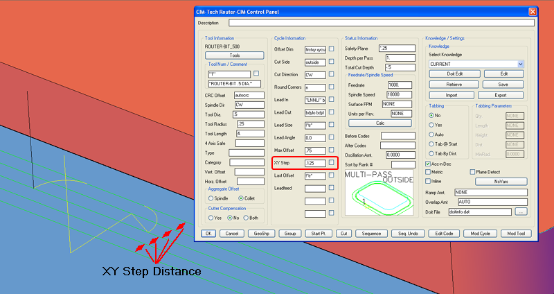The image size is (554, 294).
Task: Click the Cut button
Action: coord(343,234)
